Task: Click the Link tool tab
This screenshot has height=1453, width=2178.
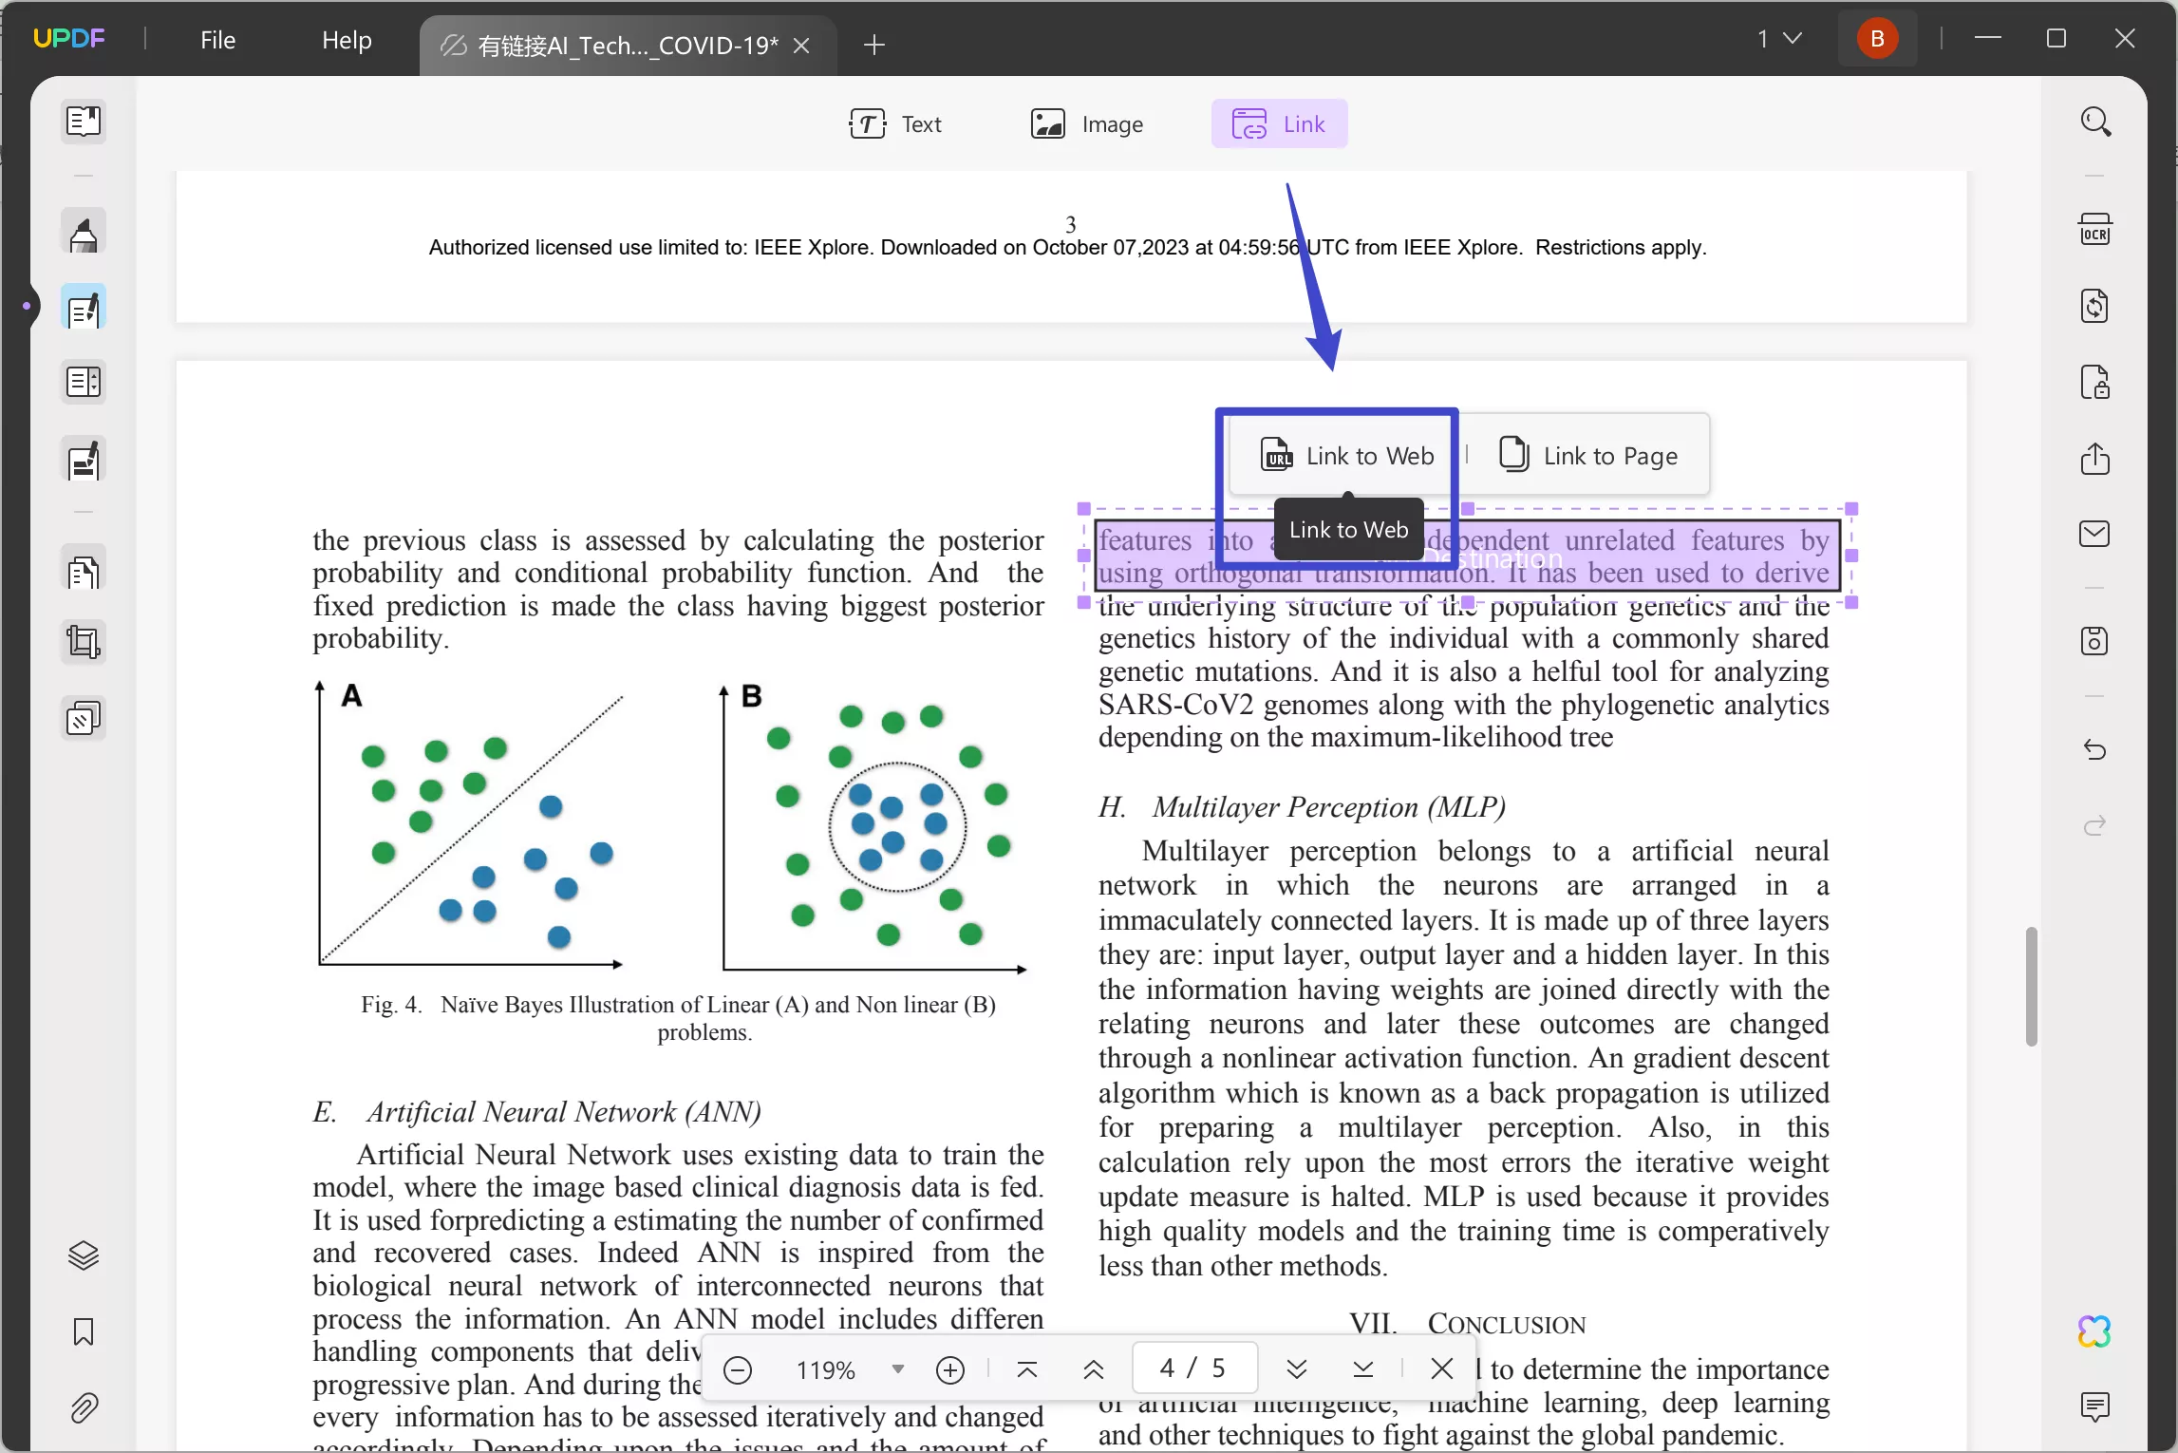Action: click(x=1280, y=123)
